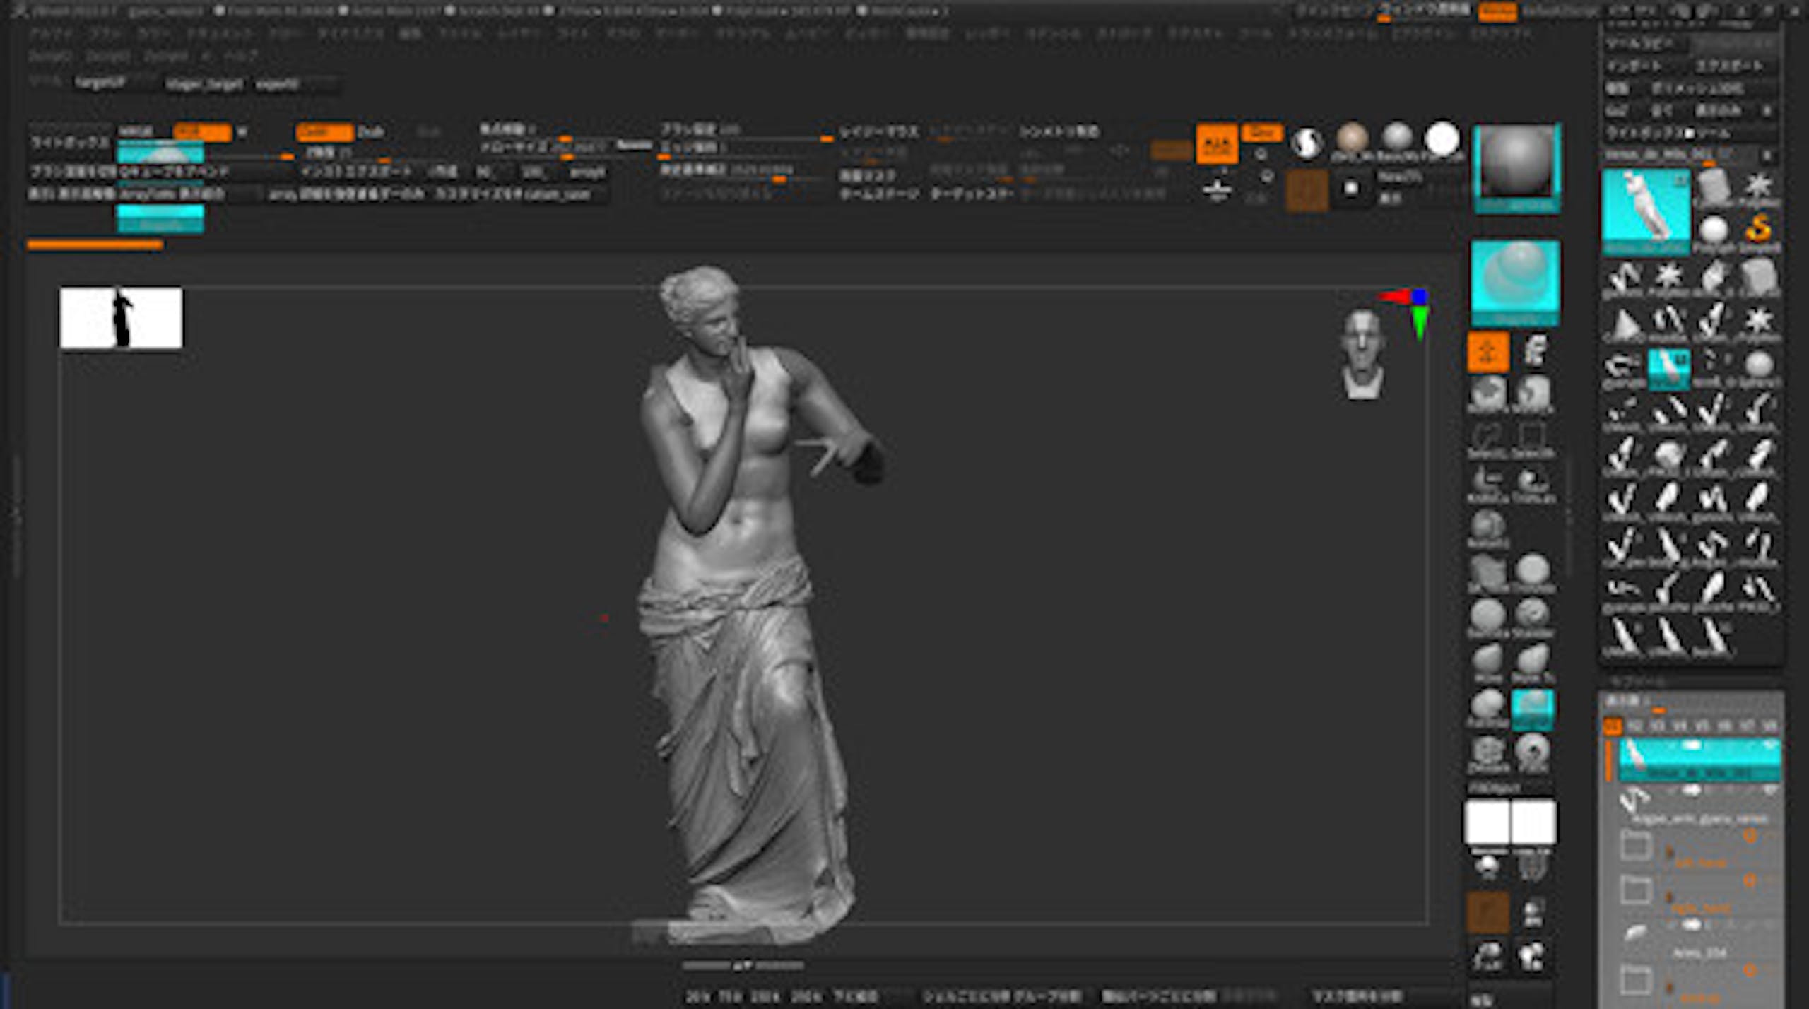Click the left white main color swatch
The height and width of the screenshot is (1009, 1809).
click(x=1487, y=822)
